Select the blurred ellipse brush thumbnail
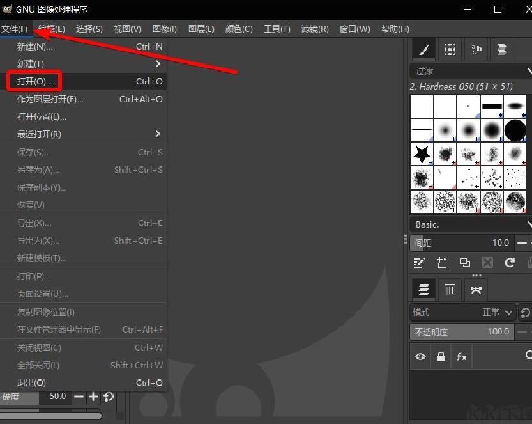Image resolution: width=532 pixels, height=424 pixels. [515, 106]
